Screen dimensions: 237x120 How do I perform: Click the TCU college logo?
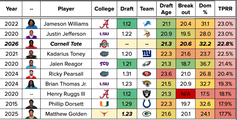coord(104,64)
